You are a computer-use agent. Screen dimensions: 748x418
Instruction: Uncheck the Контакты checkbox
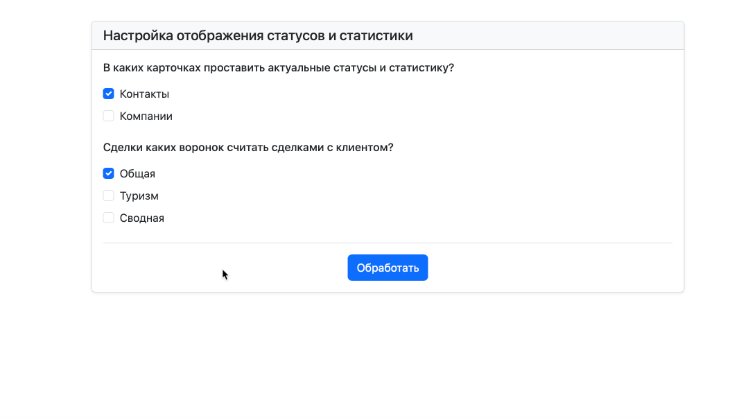coord(109,94)
